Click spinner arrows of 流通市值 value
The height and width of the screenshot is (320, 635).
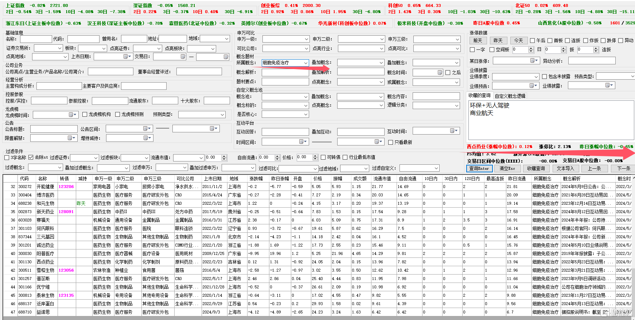pyautogui.click(x=224, y=158)
